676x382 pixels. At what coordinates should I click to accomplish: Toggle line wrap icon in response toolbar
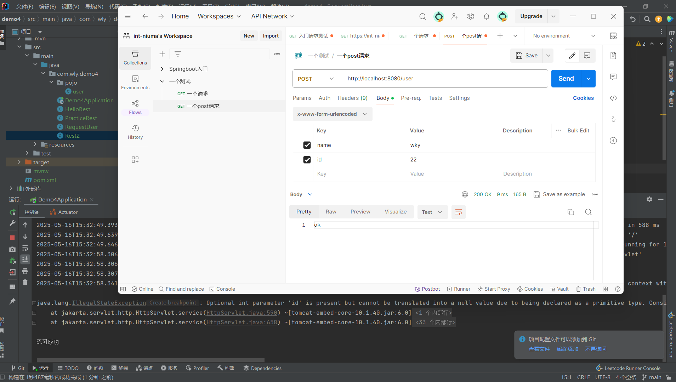pyautogui.click(x=458, y=212)
